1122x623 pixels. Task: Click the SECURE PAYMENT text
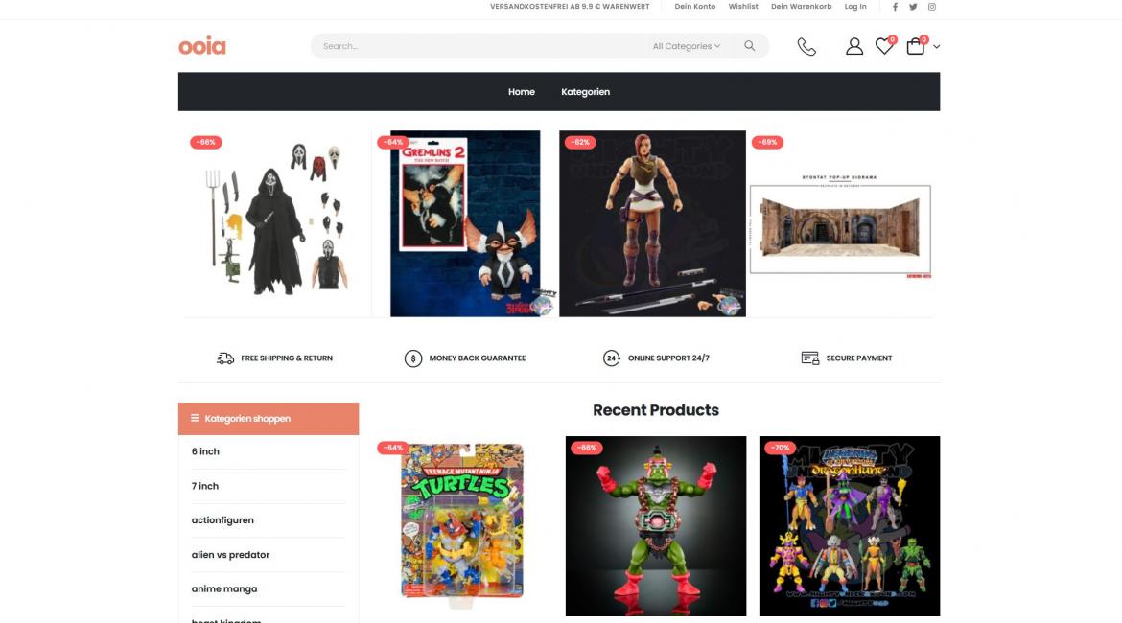[x=858, y=358]
